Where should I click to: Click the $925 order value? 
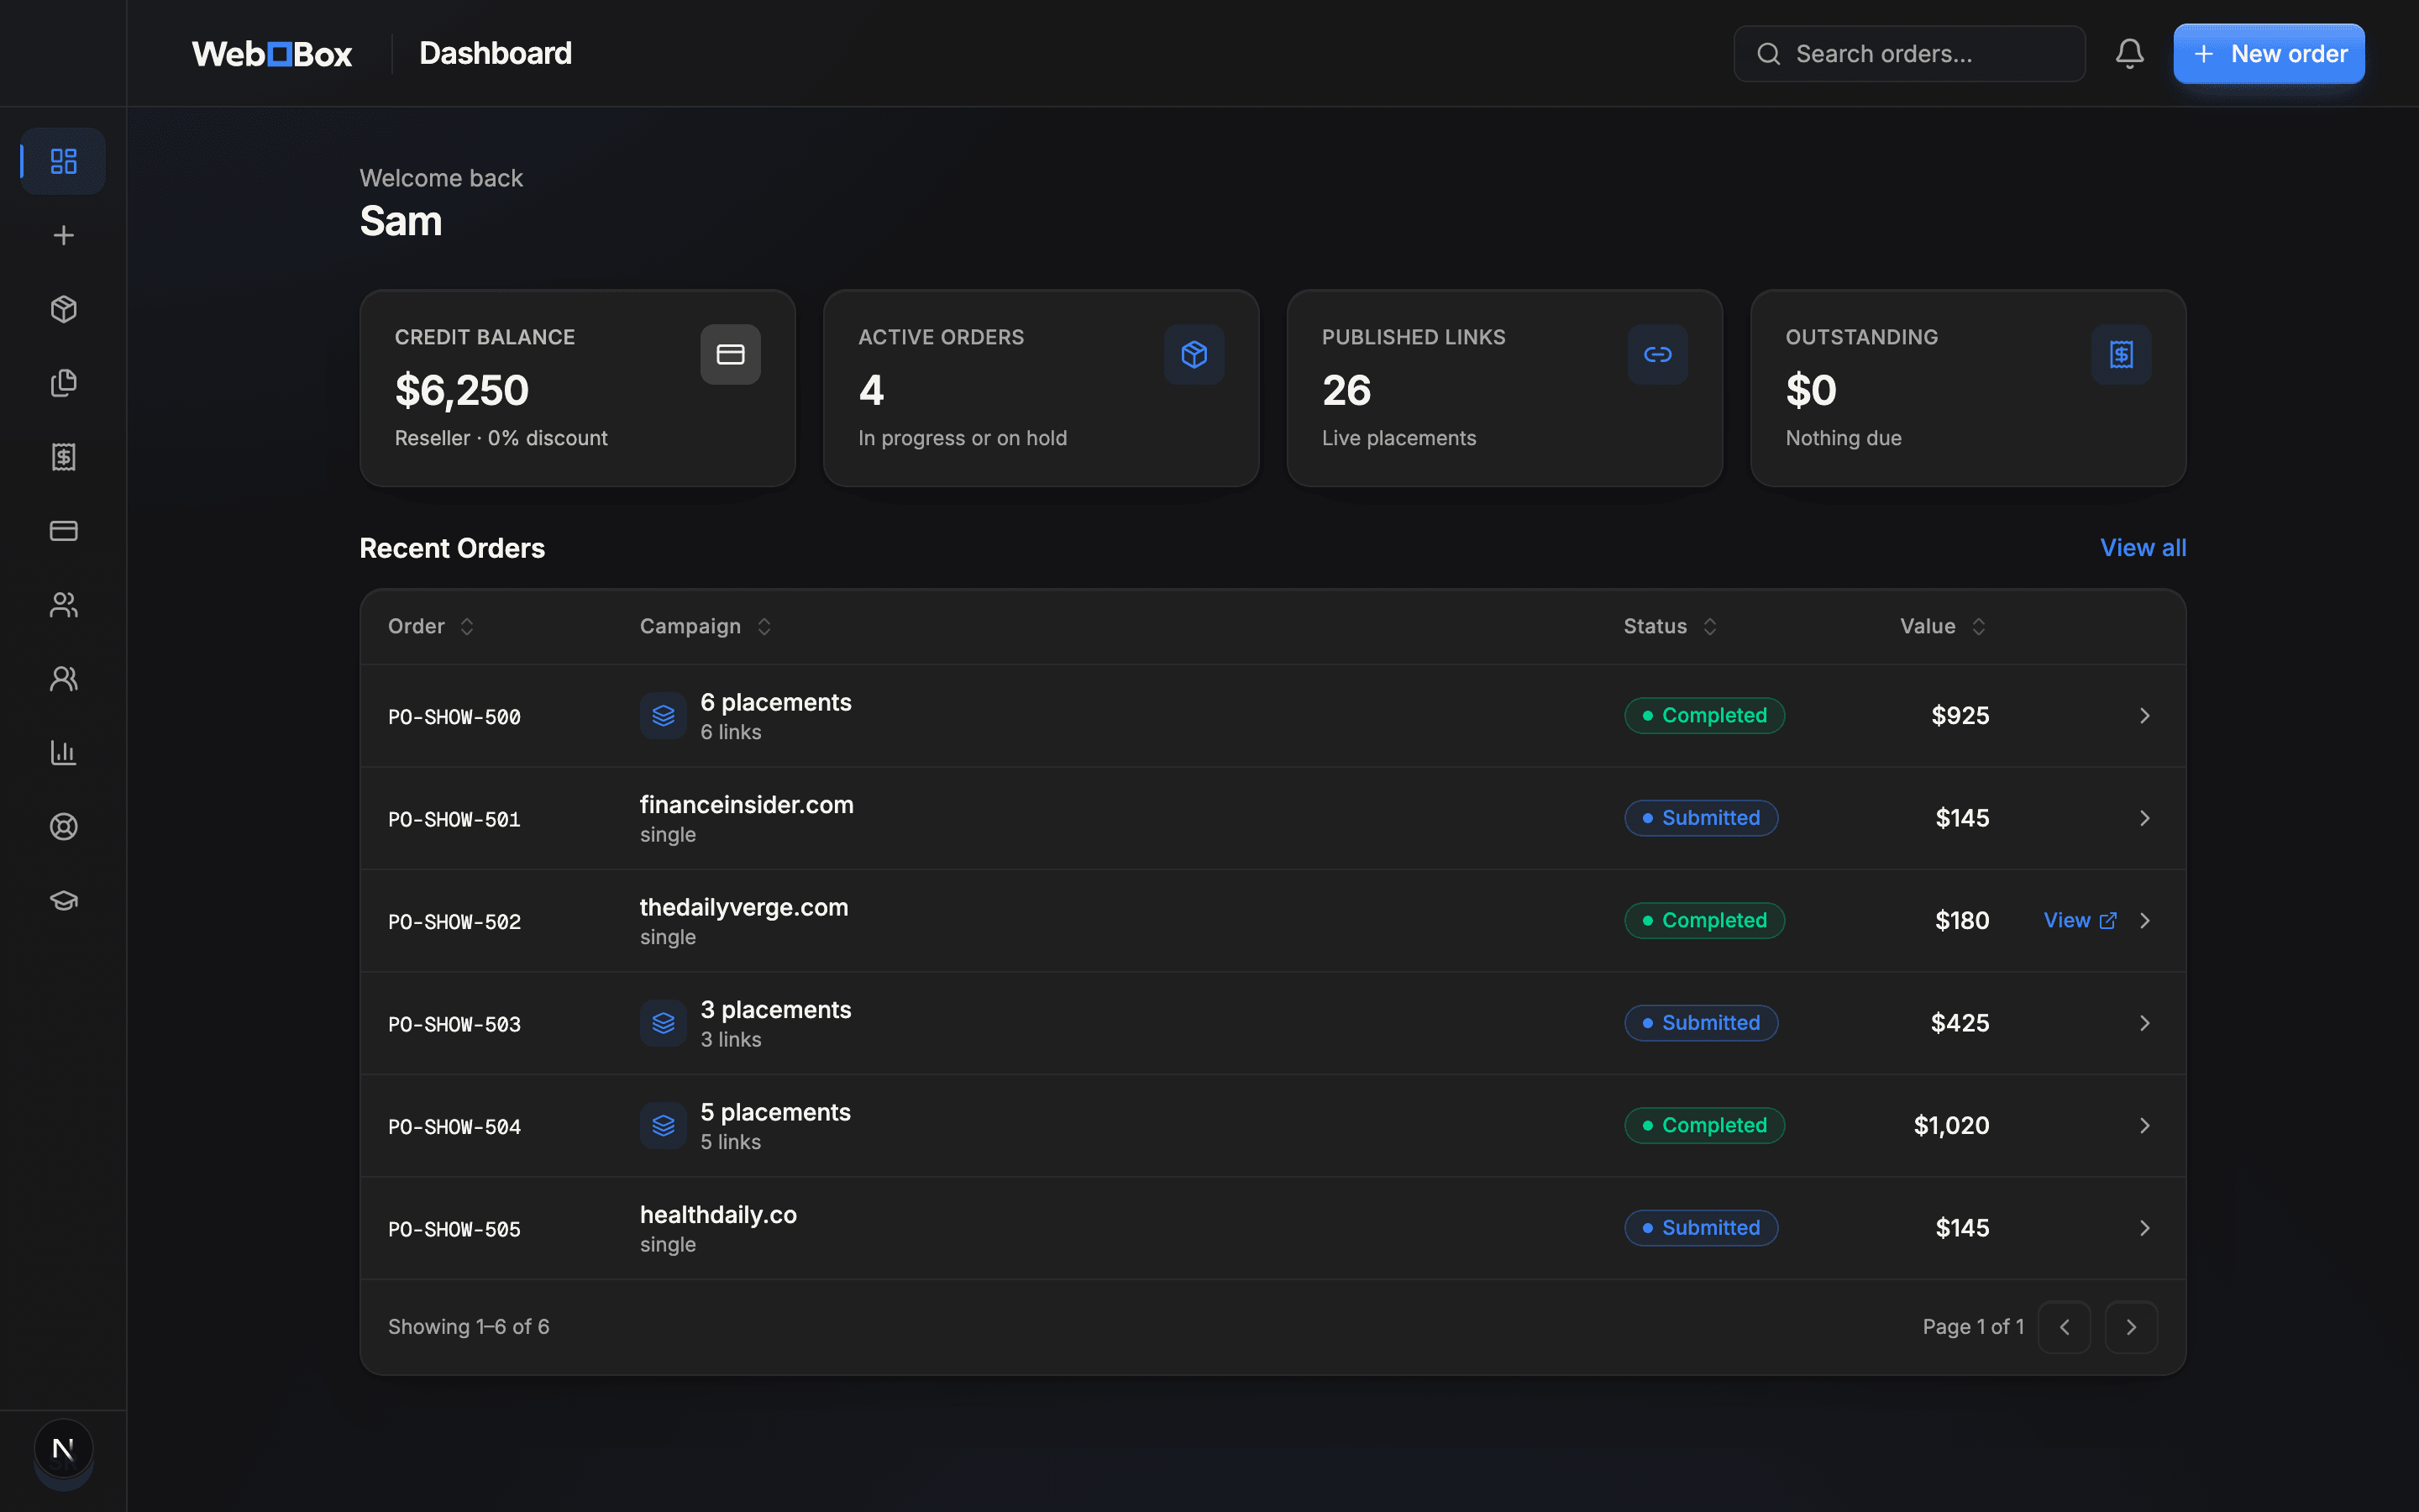(x=1960, y=716)
